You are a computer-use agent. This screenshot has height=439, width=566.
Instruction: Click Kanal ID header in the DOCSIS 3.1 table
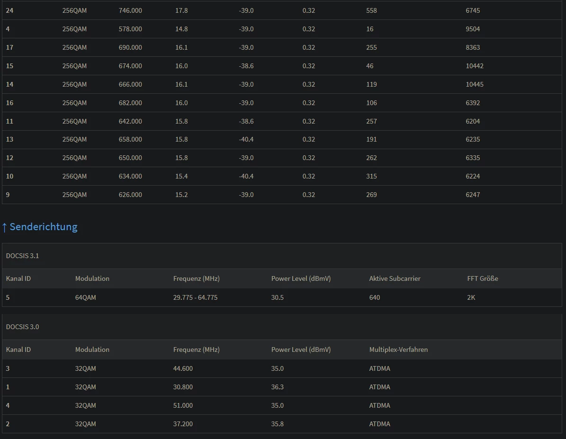[18, 278]
